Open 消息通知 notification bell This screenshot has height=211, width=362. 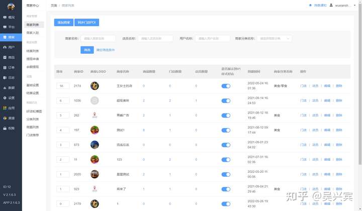point(318,6)
